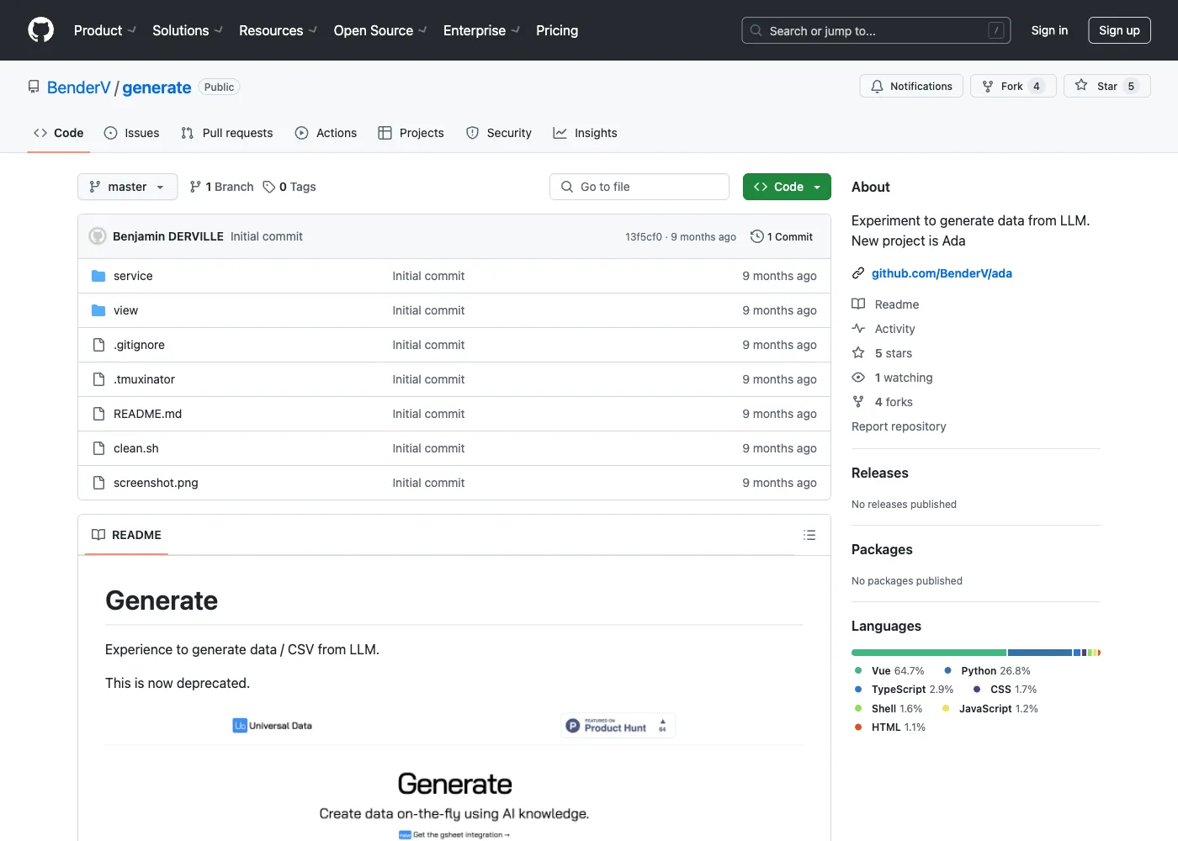Click the screenshot.png file icon
Image resolution: width=1178 pixels, height=841 pixels.
98,483
